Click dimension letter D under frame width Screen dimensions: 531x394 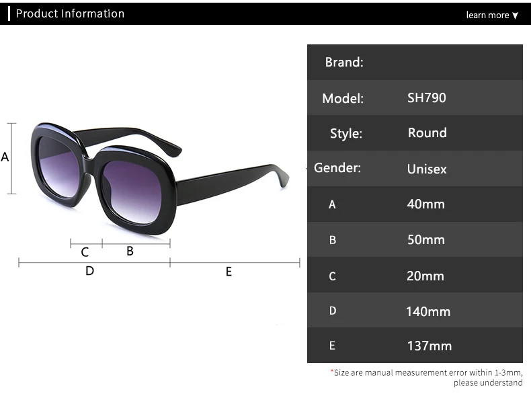pos(90,271)
